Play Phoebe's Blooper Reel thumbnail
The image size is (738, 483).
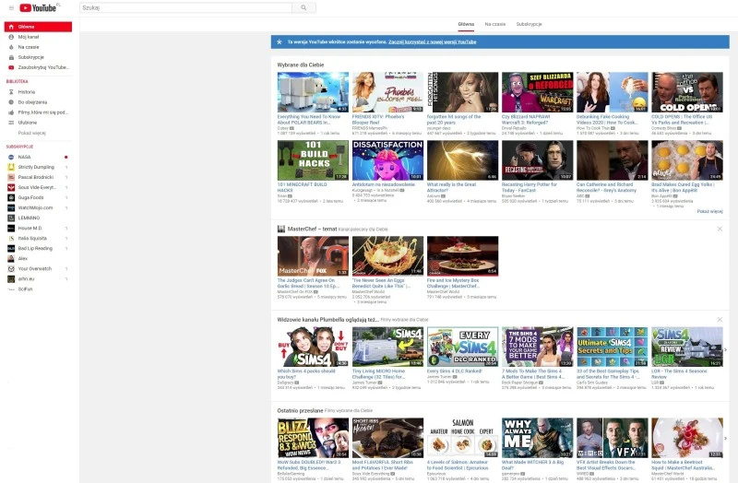click(x=387, y=92)
